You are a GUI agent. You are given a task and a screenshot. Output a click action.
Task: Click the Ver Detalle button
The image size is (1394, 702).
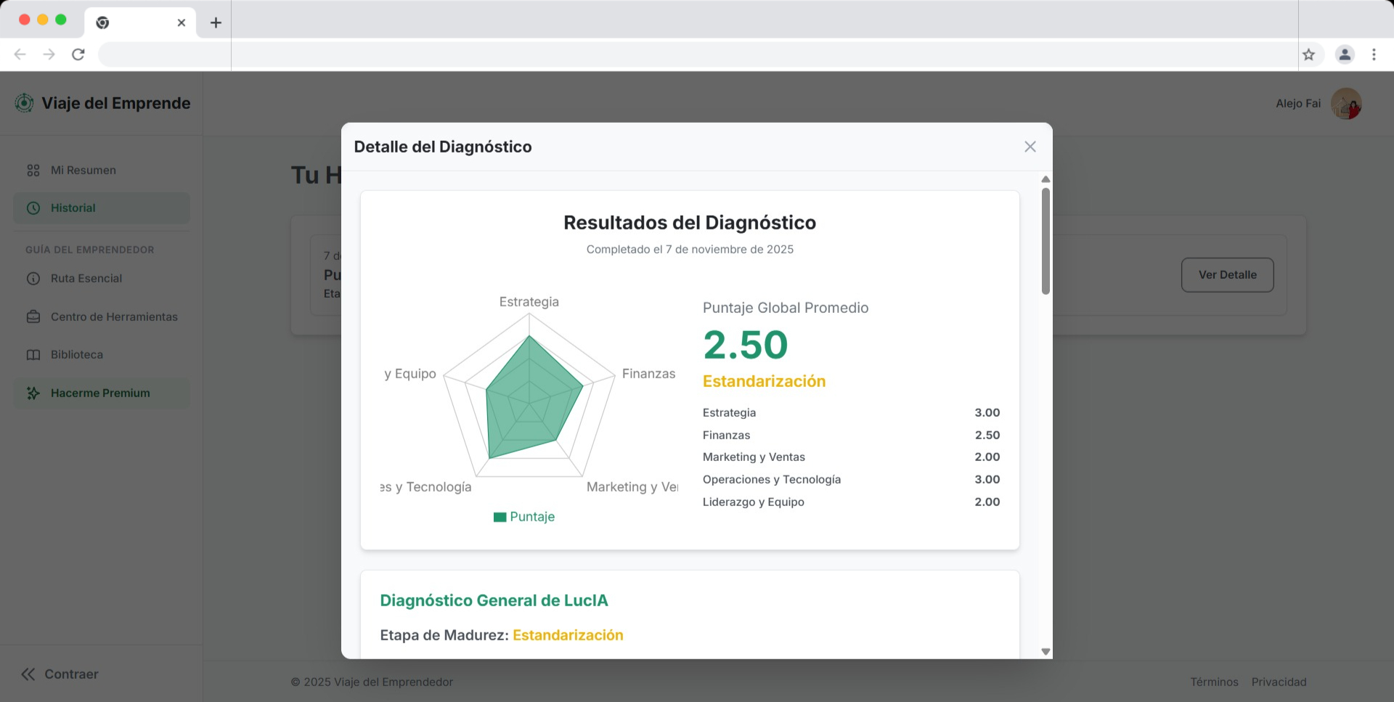point(1227,275)
